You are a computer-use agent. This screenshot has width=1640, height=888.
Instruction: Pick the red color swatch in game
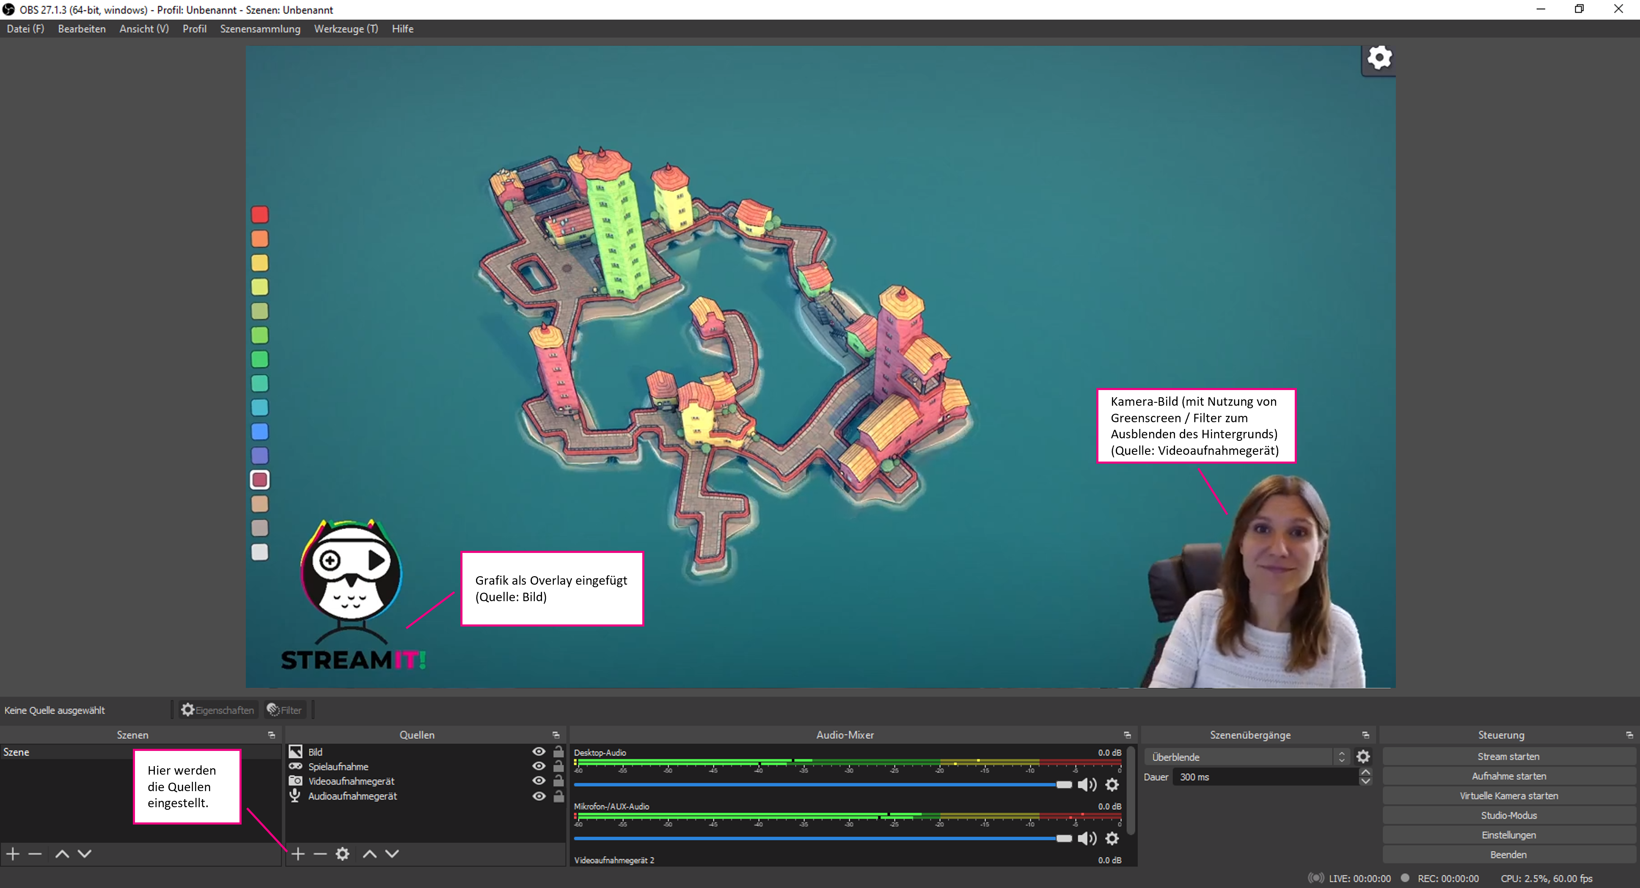[259, 214]
